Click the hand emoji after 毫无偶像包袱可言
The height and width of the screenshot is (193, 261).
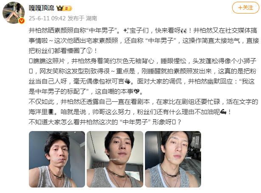[128, 81]
